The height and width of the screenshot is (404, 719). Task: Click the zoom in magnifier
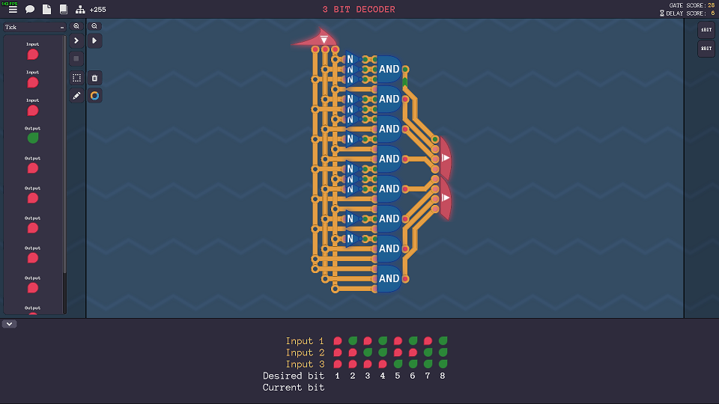point(76,25)
